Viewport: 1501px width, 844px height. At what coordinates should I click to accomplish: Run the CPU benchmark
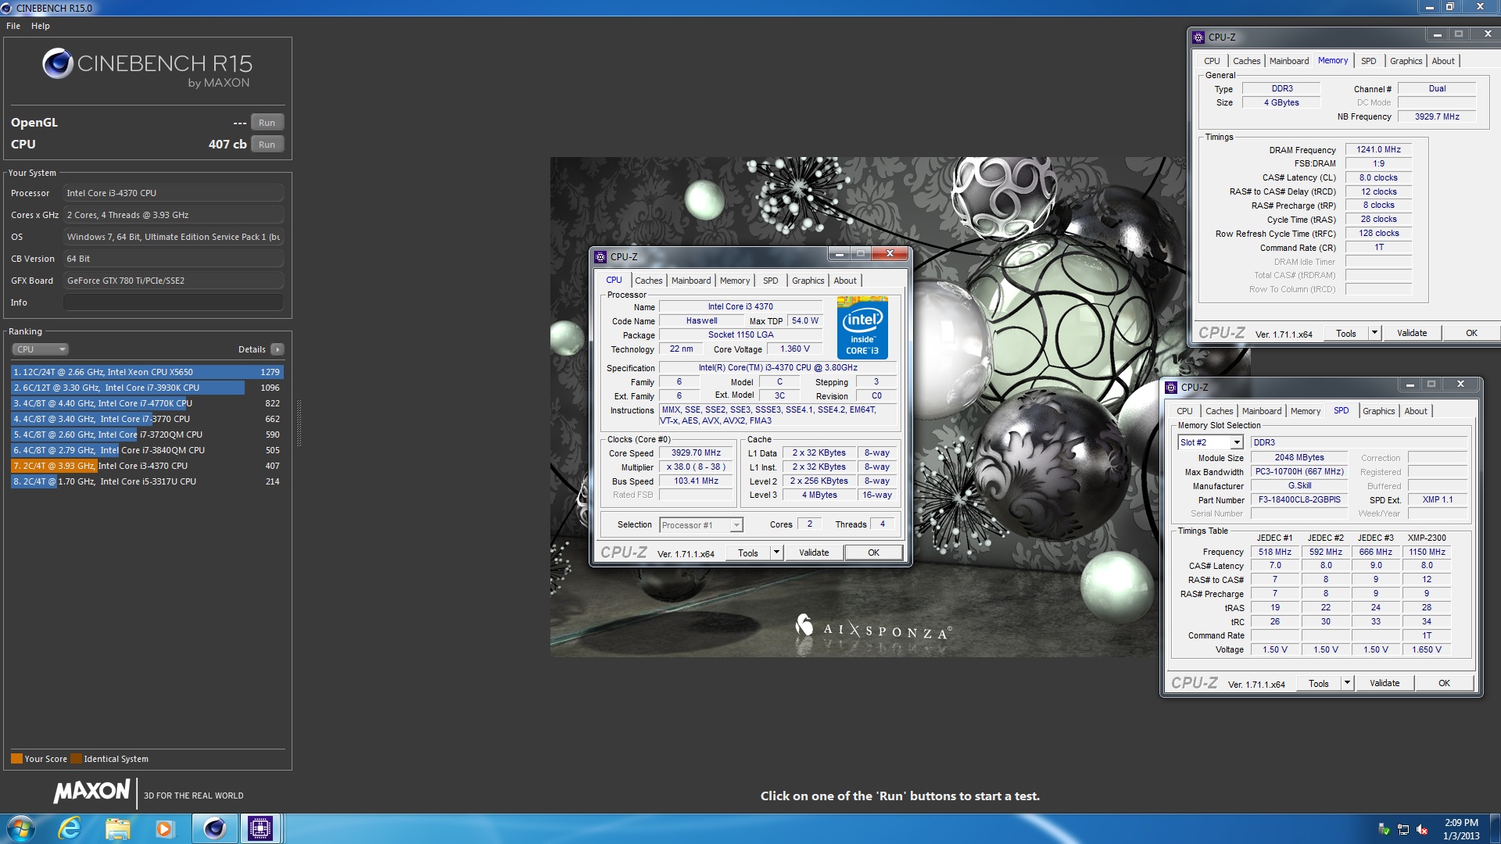tap(267, 145)
